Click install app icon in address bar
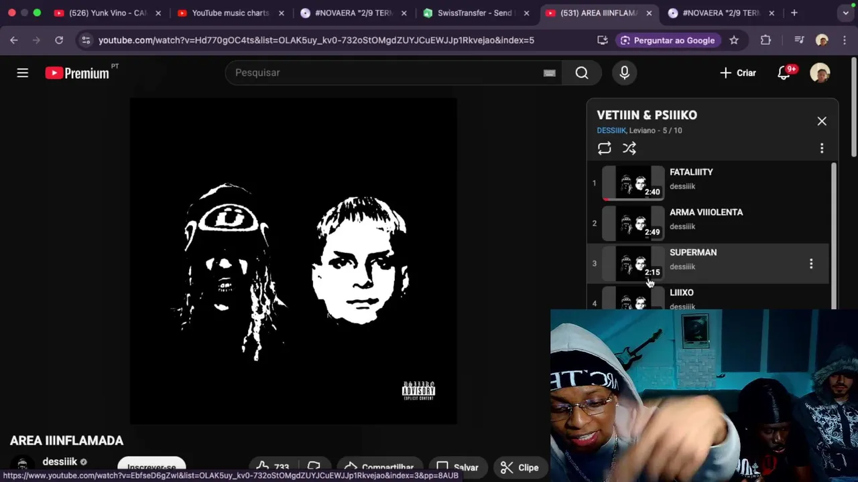The width and height of the screenshot is (858, 482). click(x=603, y=40)
